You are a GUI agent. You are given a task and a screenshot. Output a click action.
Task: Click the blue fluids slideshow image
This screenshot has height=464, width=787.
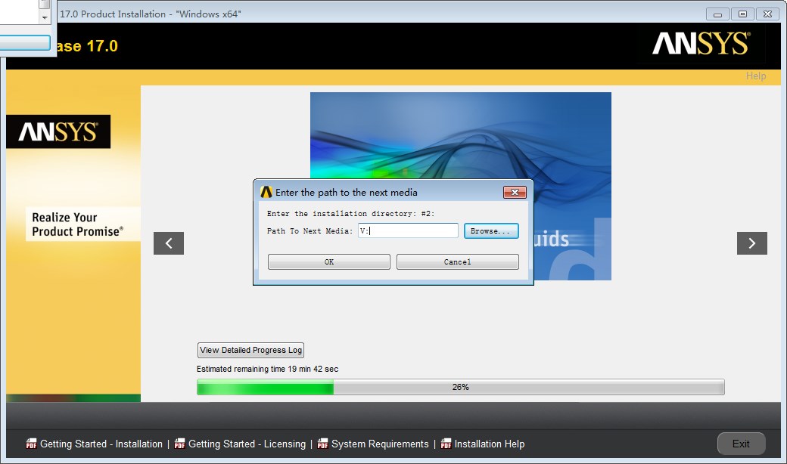tap(460, 136)
